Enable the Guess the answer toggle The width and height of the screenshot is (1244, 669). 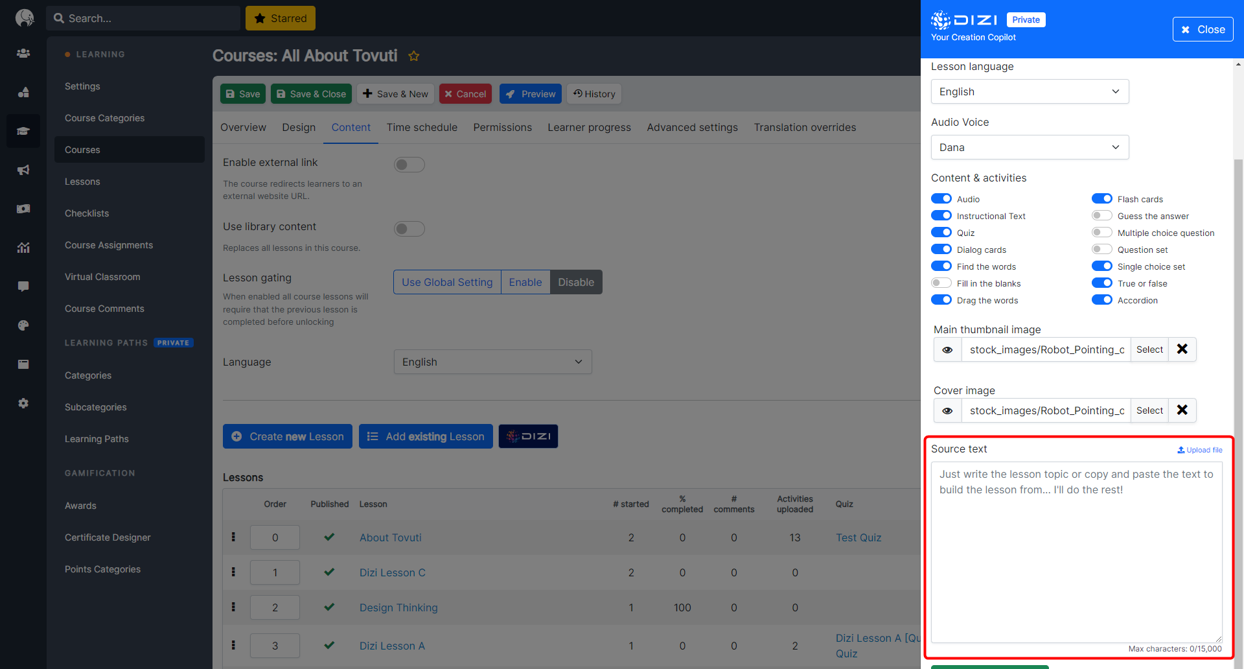[x=1102, y=215]
